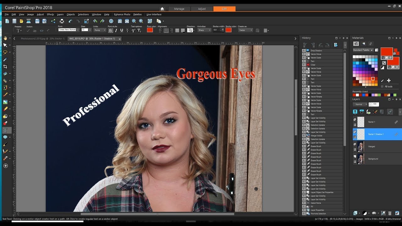Viewport: 402px width, 226px height.
Task: Switch to the Manage tab
Action: point(179,9)
